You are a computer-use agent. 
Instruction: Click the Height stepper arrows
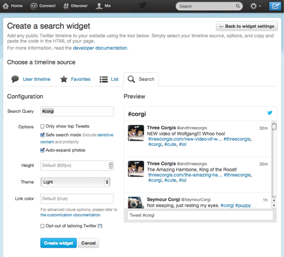click(111, 165)
